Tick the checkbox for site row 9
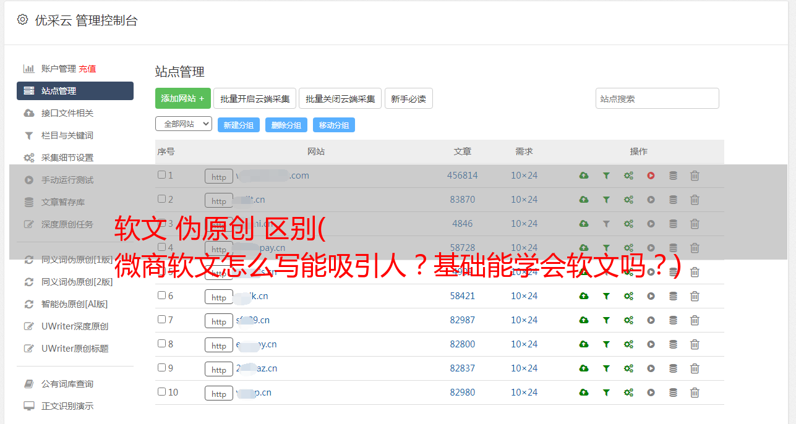 pyautogui.click(x=161, y=368)
